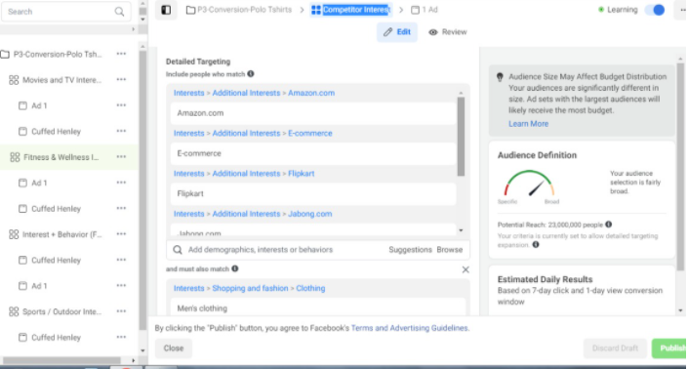689x369 pixels.
Task: Open the P3-Conversion-Polo Tshirts breadcrumb dropdown
Action: coord(239,10)
